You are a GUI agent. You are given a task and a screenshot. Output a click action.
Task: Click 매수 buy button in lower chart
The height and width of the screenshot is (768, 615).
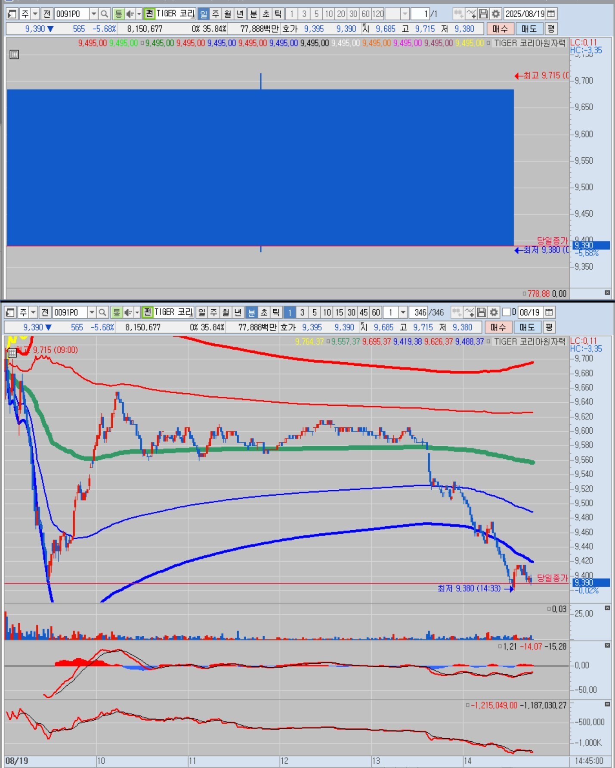point(498,327)
